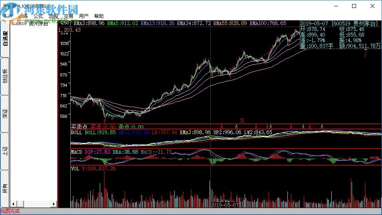Switch to the 所有 side tab
382x215 pixels.
pyautogui.click(x=5, y=188)
